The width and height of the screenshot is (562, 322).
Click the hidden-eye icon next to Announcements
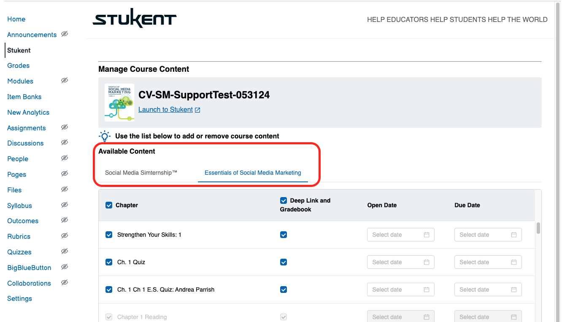point(65,34)
